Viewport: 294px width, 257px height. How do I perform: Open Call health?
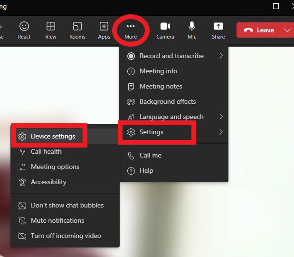tap(65, 152)
